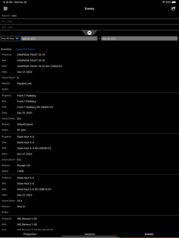Select well State Hoyt 4-4 Wh (09597.01)
179x238 pixels.
click(34, 148)
